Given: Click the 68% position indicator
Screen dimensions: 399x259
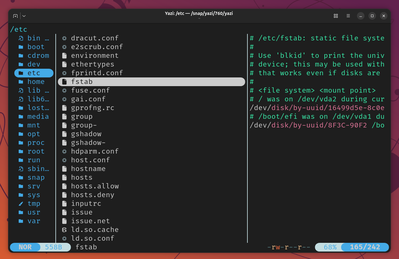Looking at the screenshot, I should 330,247.
